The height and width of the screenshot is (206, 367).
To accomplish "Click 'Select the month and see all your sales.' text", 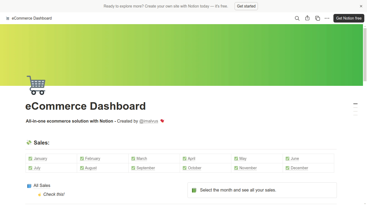I will pyautogui.click(x=238, y=190).
